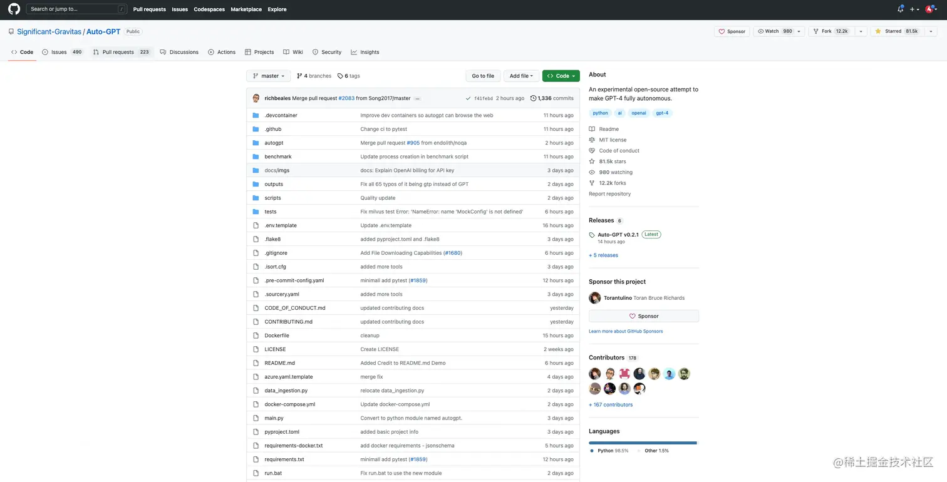The width and height of the screenshot is (947, 482).
Task: Click the blue dot beside Python 98.5%
Action: point(592,451)
